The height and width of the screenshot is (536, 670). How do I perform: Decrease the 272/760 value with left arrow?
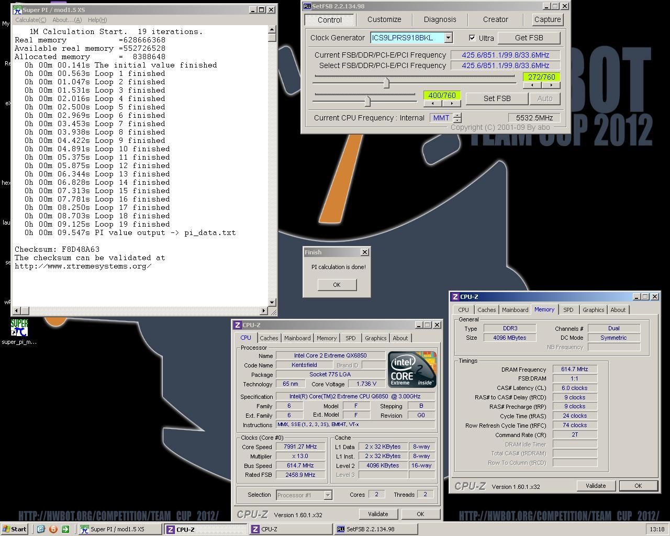point(532,85)
